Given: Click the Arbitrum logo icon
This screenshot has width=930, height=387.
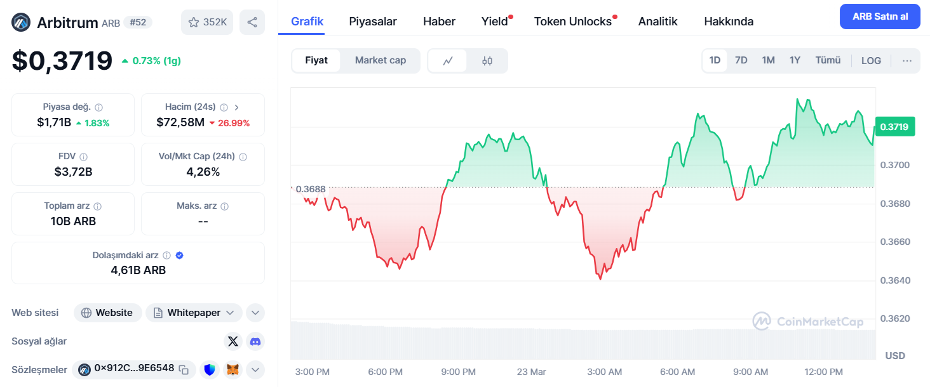Looking at the screenshot, I should point(21,23).
